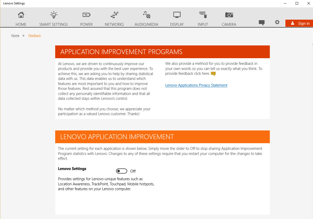Go to Home breadcrumb link
The width and height of the screenshot is (313, 219).
coord(15,35)
